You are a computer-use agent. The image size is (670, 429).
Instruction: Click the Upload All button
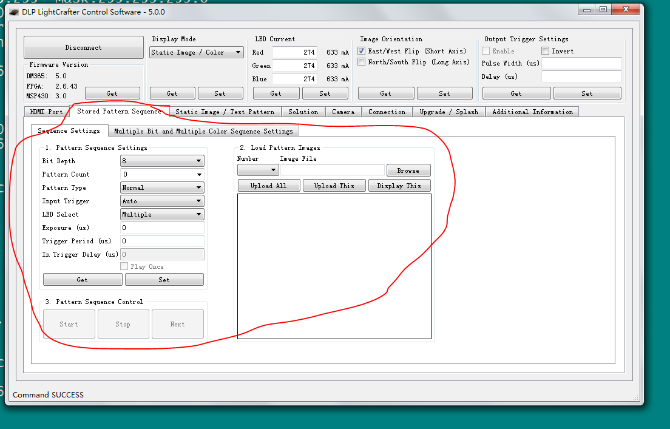click(269, 186)
